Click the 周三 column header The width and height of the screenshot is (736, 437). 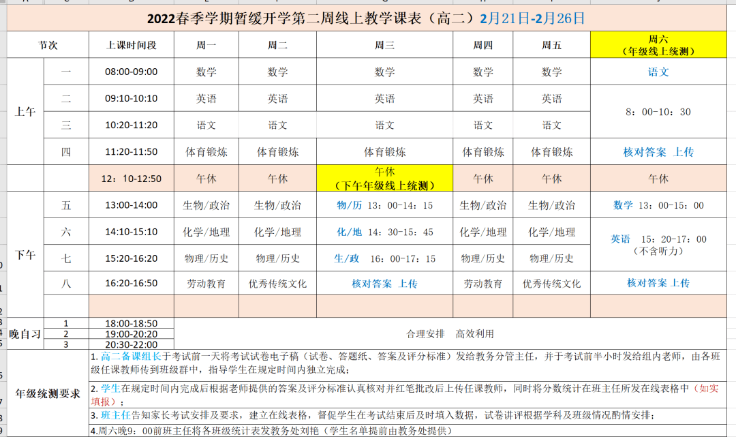click(386, 44)
